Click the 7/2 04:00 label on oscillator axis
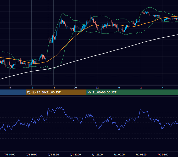Viewport: 178px width, 157px height. [163, 155]
